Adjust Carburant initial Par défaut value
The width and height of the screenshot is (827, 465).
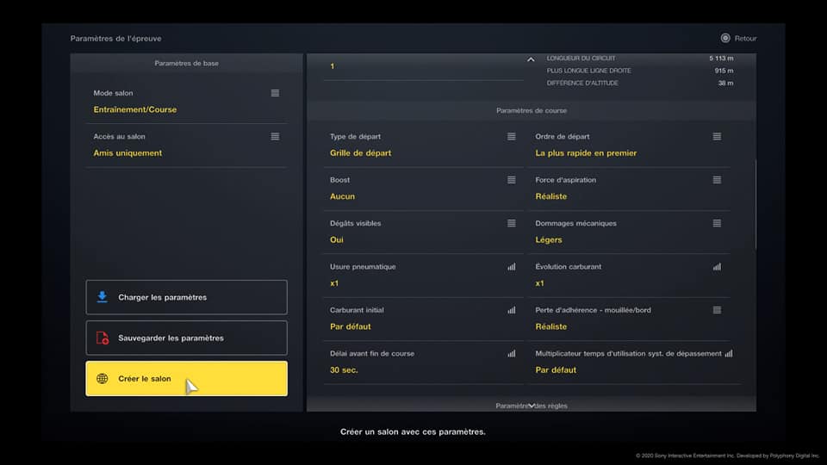click(x=351, y=326)
